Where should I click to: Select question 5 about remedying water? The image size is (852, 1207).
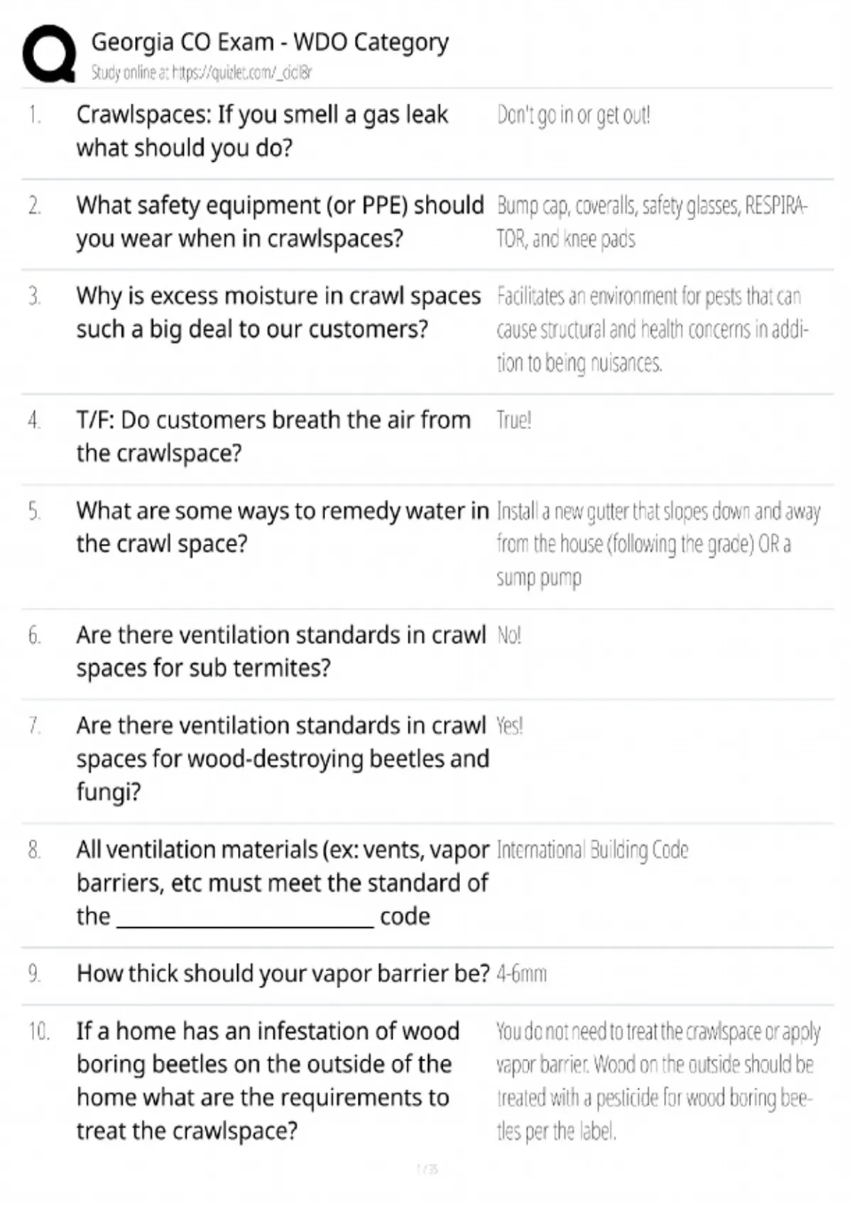(x=283, y=527)
